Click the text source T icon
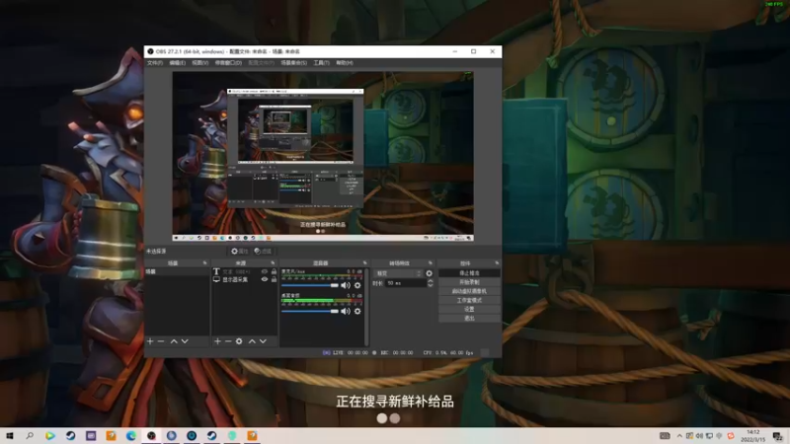 pyautogui.click(x=216, y=271)
